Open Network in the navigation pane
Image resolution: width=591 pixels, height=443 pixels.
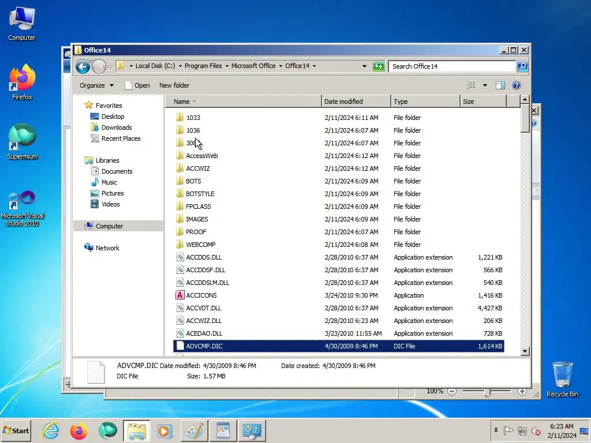click(x=107, y=248)
